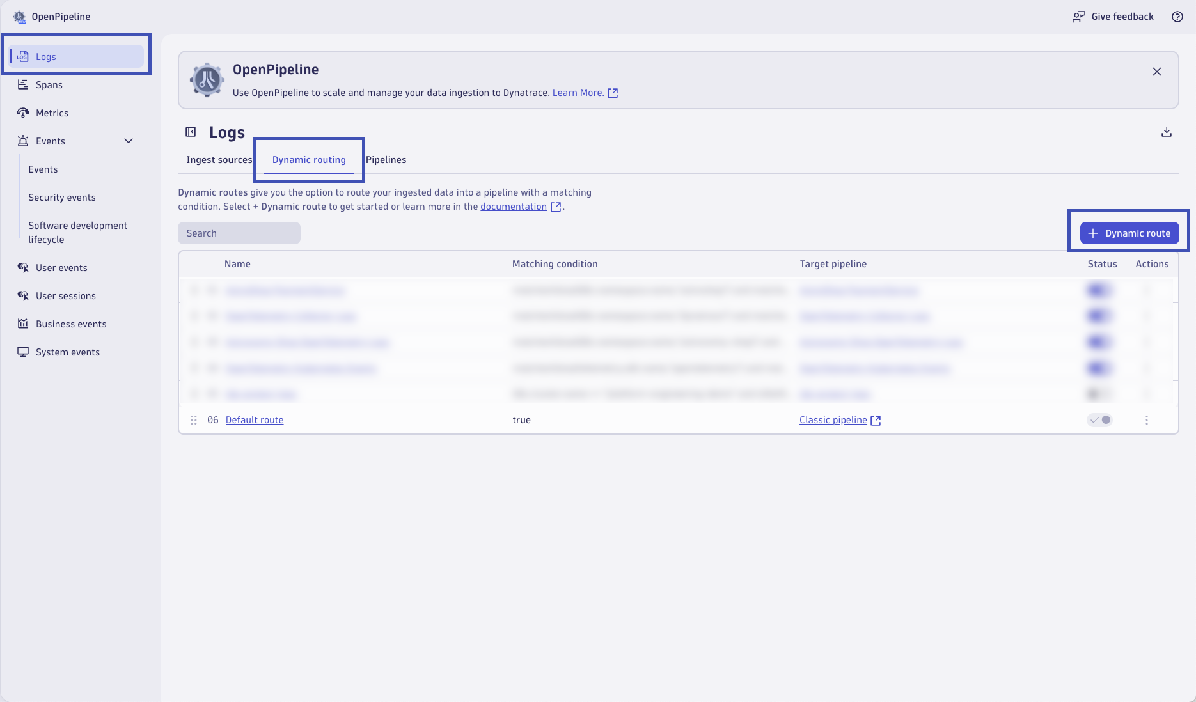Open the Events sub-item
The height and width of the screenshot is (702, 1196).
coord(43,169)
